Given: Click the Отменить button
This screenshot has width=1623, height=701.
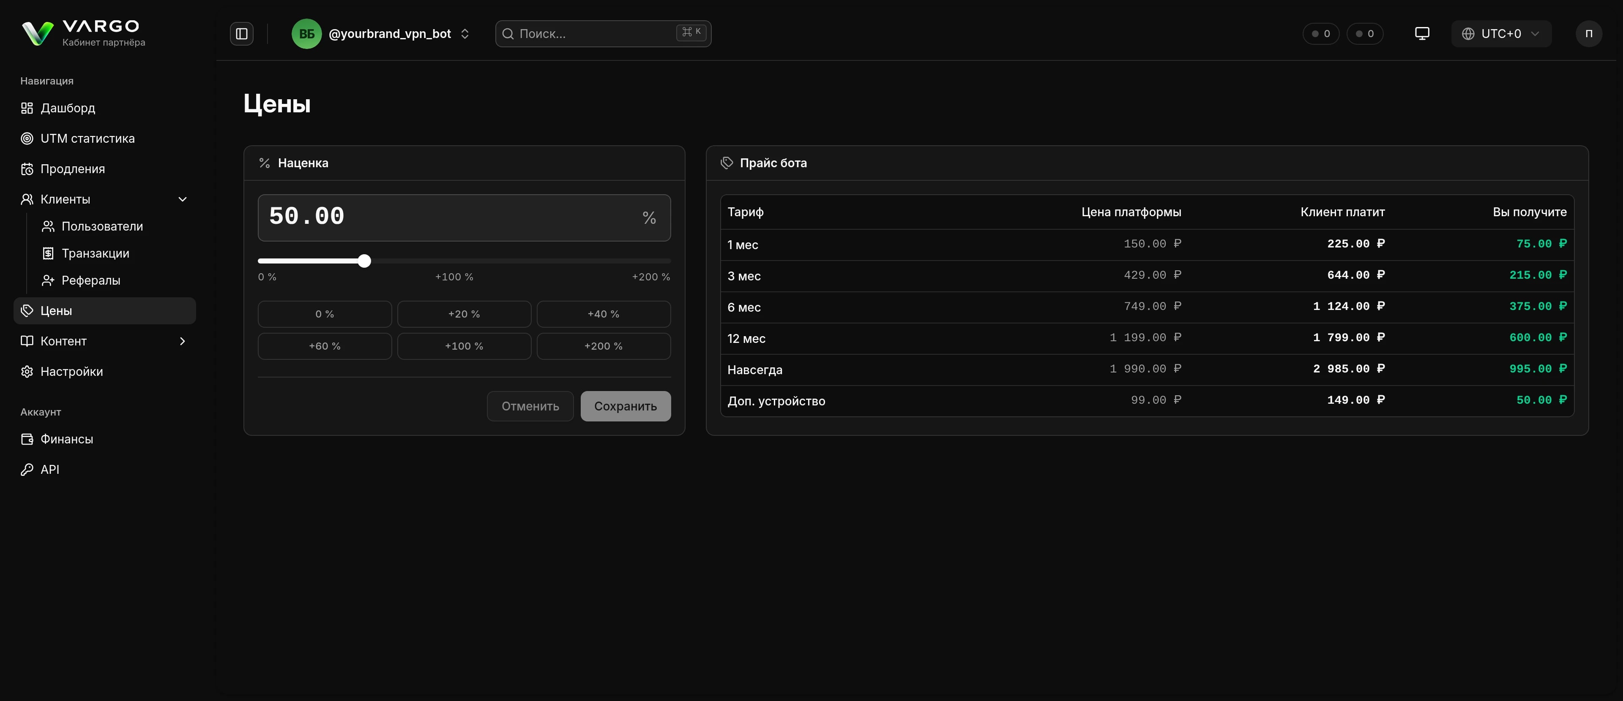Looking at the screenshot, I should (x=530, y=406).
